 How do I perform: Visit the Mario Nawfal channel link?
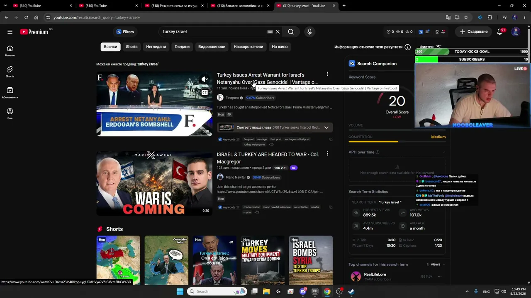pyautogui.click(x=235, y=178)
